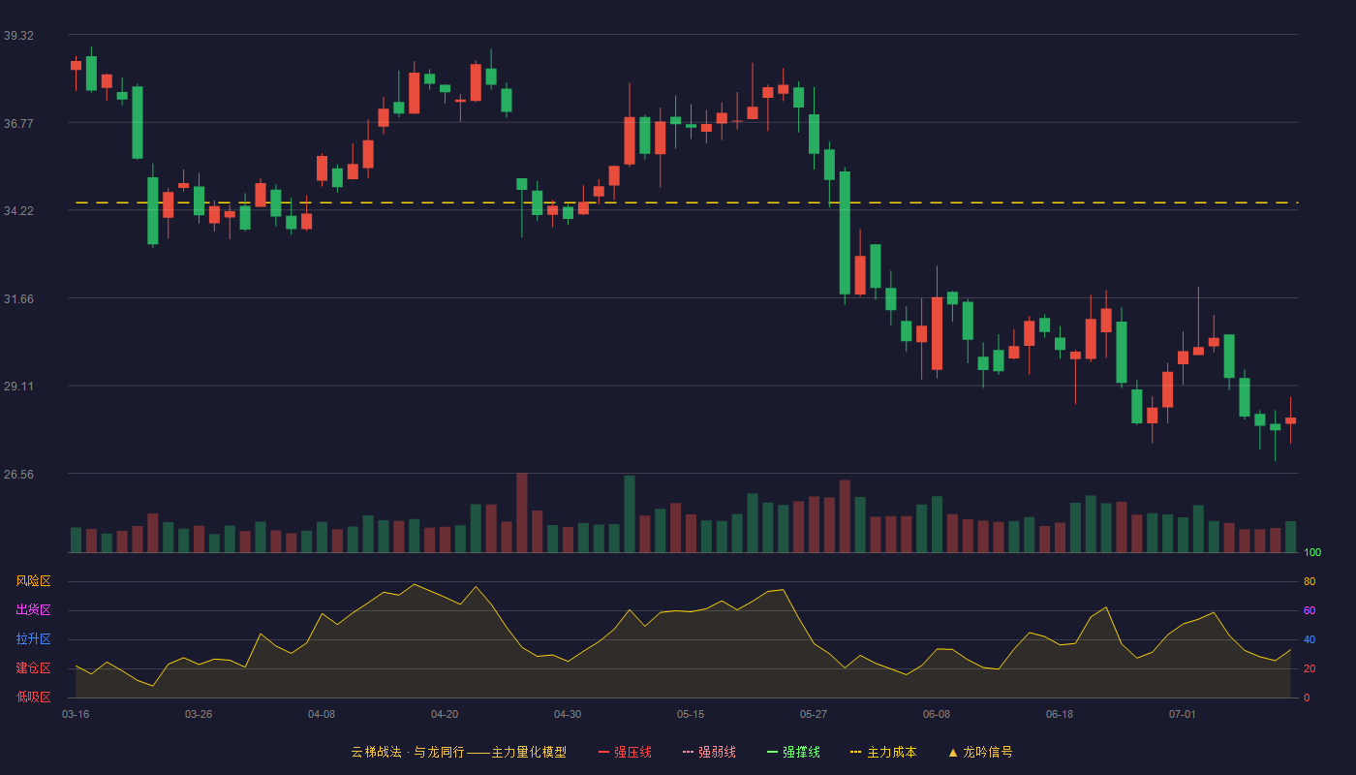This screenshot has height=775, width=1356.
Task: Toggle the 主力成本 yellow dashed legend icon
Action: pyautogui.click(x=856, y=752)
